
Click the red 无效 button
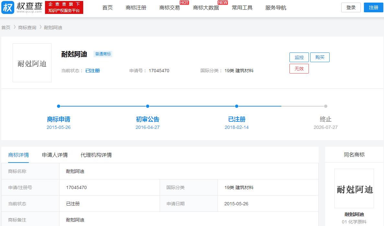[299, 68]
